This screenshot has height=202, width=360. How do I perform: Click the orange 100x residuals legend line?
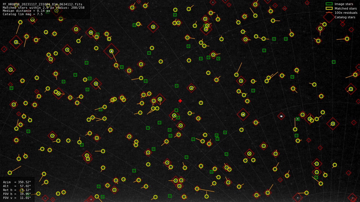(x=329, y=13)
